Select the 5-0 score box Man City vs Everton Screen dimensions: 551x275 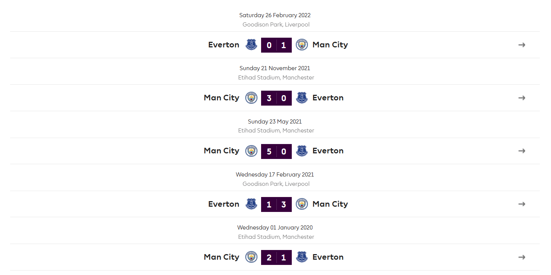(276, 151)
